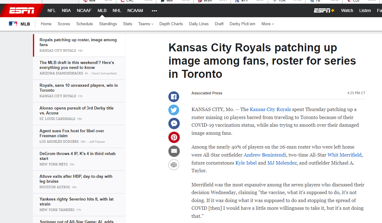This screenshot has width=382, height=223.
Task: Open 'Royals, sans 10 unvaxxed players' story
Action: (78, 88)
